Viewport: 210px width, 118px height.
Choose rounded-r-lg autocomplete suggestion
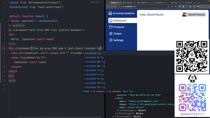click(128, 74)
